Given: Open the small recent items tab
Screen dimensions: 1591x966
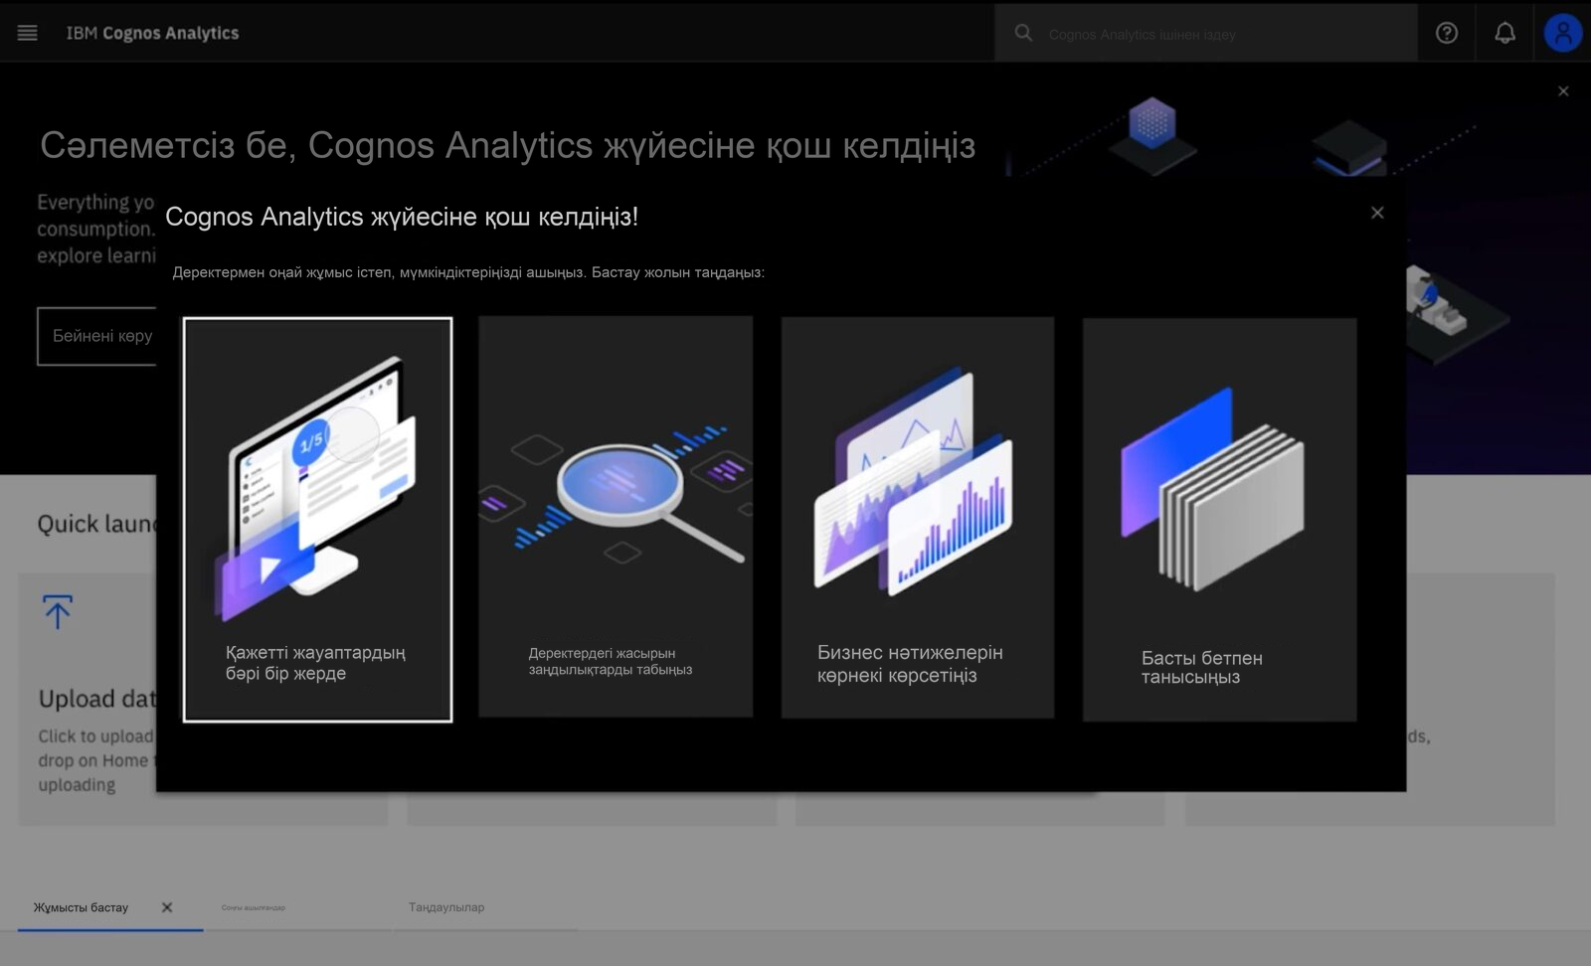Looking at the screenshot, I should pyautogui.click(x=254, y=907).
